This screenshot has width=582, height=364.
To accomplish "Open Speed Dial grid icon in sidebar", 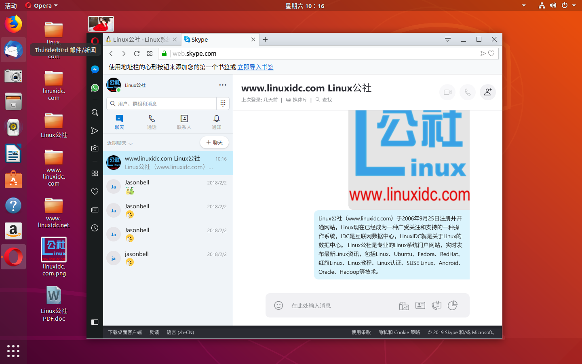I will point(95,173).
